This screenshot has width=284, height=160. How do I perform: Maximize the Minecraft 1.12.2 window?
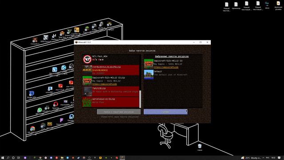pyautogui.click(x=201, y=42)
